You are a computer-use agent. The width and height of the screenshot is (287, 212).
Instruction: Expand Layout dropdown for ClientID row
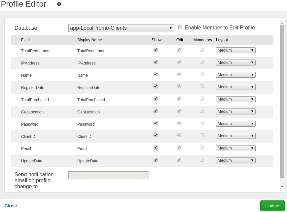pos(235,136)
